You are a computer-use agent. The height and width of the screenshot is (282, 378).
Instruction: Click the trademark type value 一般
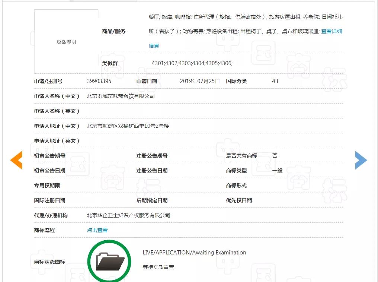(277, 171)
